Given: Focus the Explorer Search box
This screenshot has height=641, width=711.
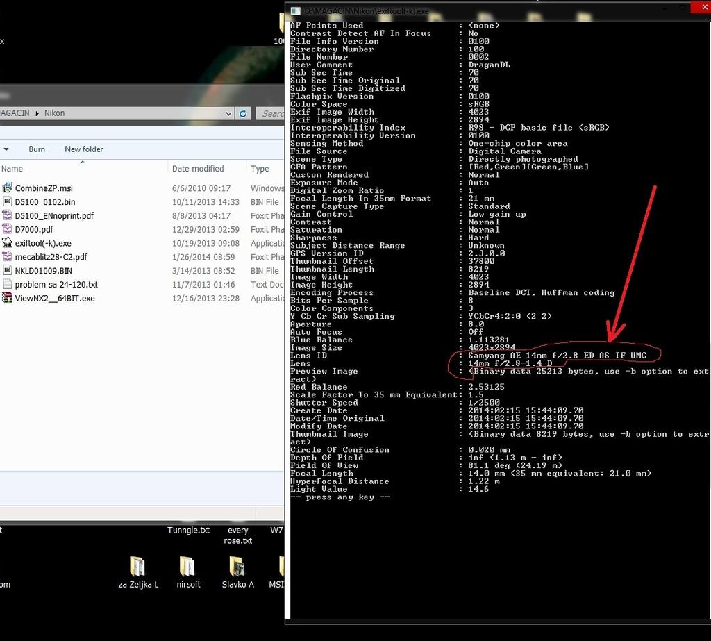Looking at the screenshot, I should 271,113.
